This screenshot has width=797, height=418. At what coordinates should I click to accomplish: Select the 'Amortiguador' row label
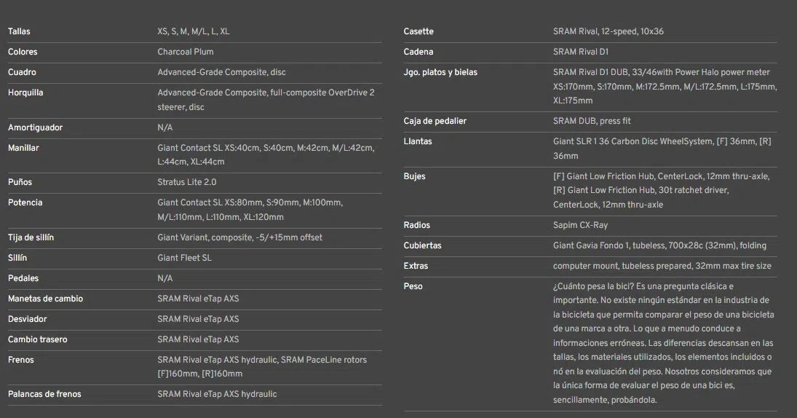pos(35,128)
